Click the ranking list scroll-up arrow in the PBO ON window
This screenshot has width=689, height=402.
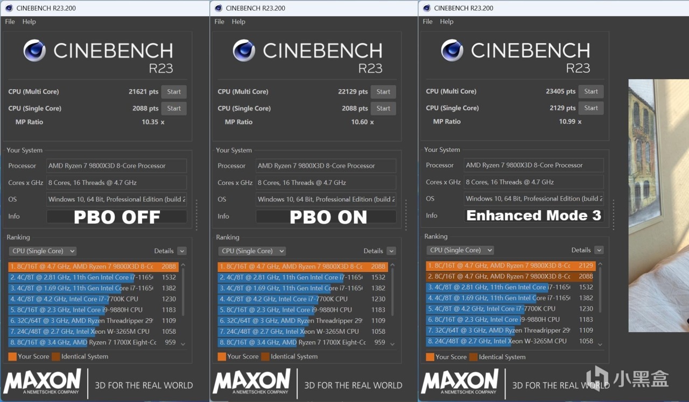pyautogui.click(x=392, y=265)
